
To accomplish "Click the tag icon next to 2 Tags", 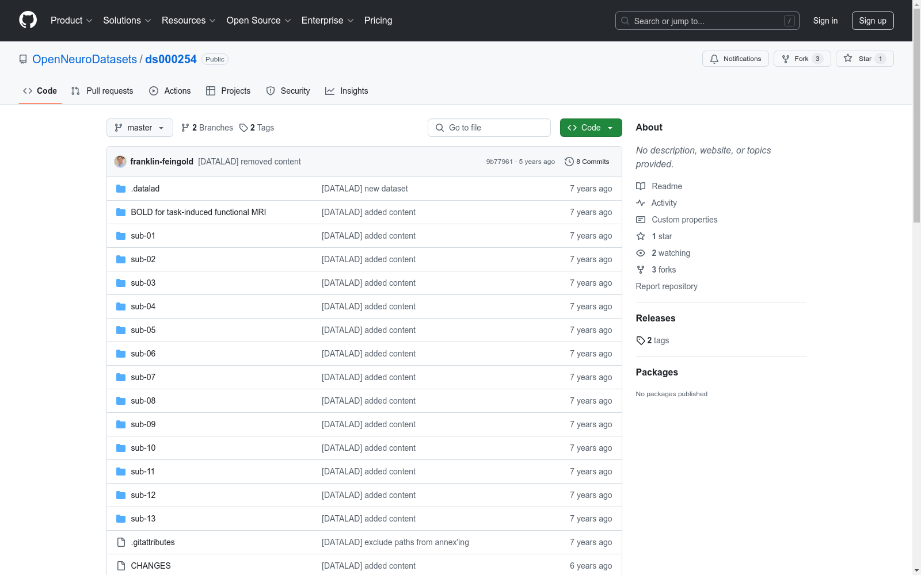I will [x=243, y=128].
